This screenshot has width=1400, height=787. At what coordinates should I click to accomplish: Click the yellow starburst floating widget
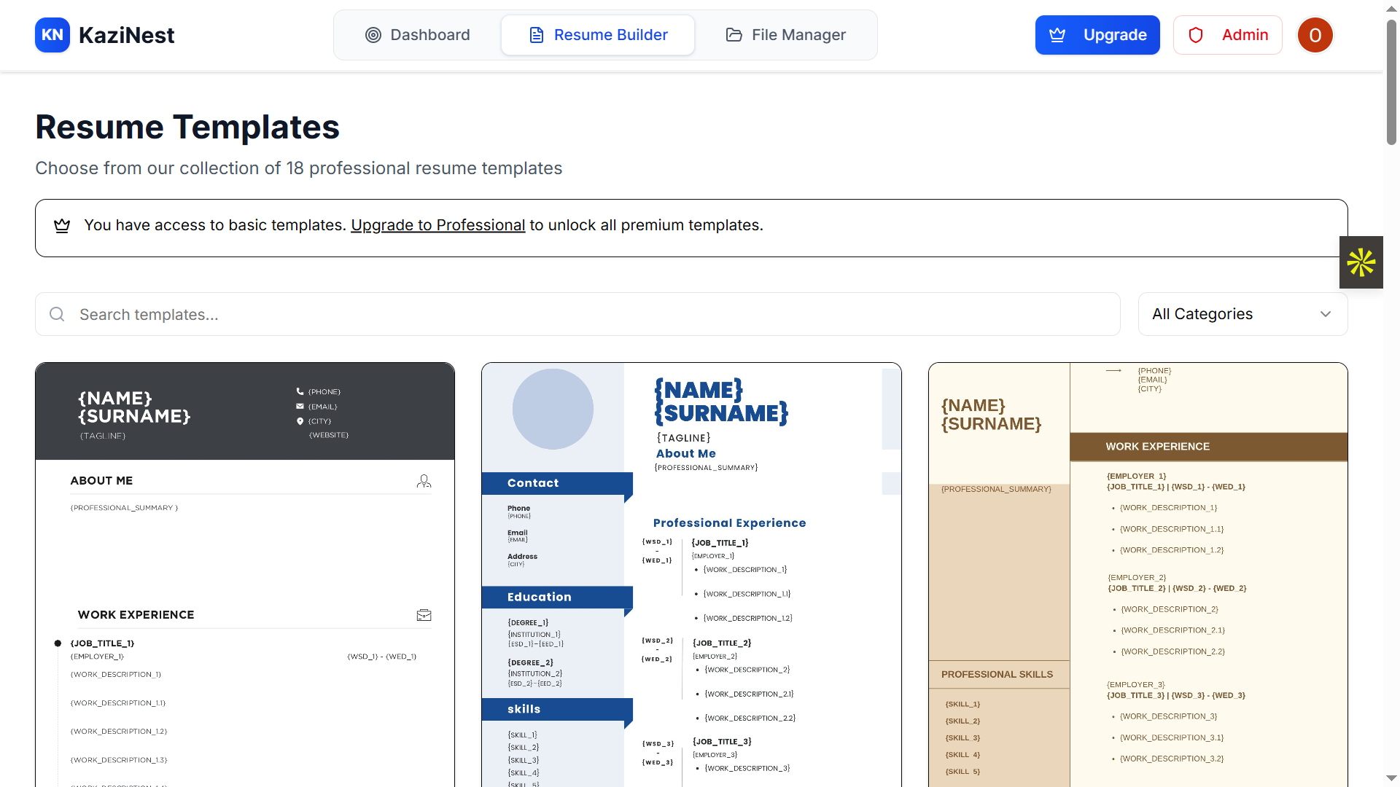point(1361,262)
